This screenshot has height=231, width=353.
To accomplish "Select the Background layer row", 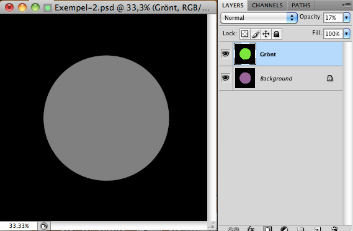I will (281, 78).
